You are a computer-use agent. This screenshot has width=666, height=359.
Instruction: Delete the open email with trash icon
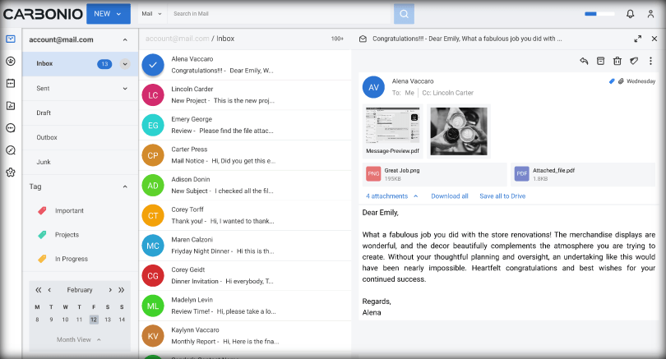pos(617,61)
